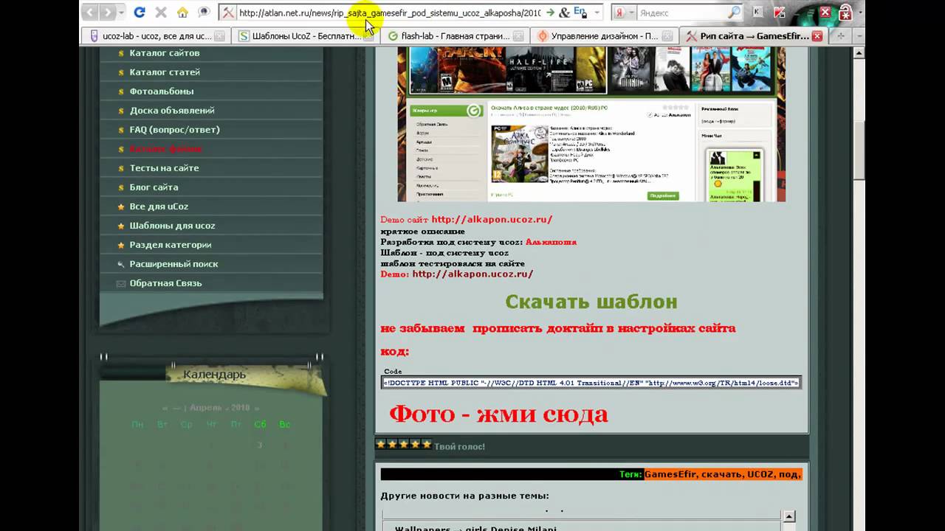Open 'Каталог статей' sidebar menu item
The image size is (945, 531).
coord(165,72)
